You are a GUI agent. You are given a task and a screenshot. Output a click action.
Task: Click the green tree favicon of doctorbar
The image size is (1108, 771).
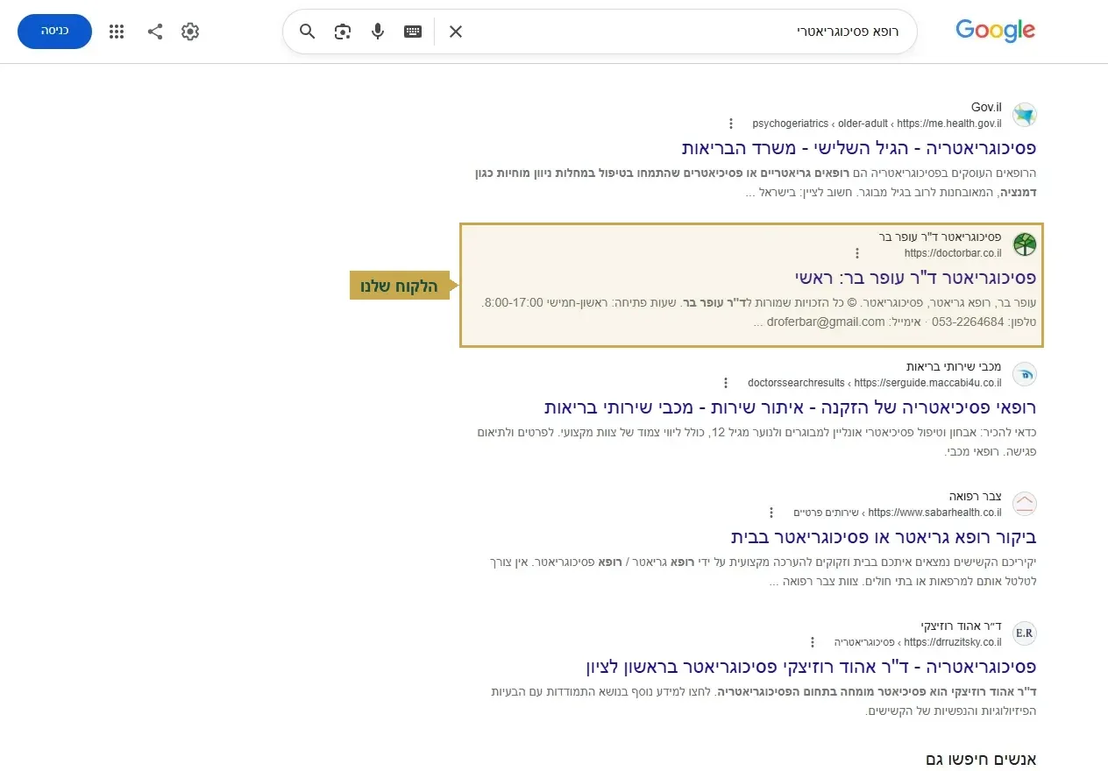coord(1025,244)
